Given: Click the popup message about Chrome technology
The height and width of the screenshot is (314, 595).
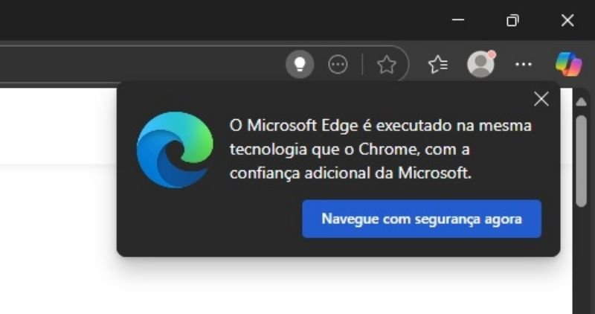Looking at the screenshot, I should coord(380,150).
